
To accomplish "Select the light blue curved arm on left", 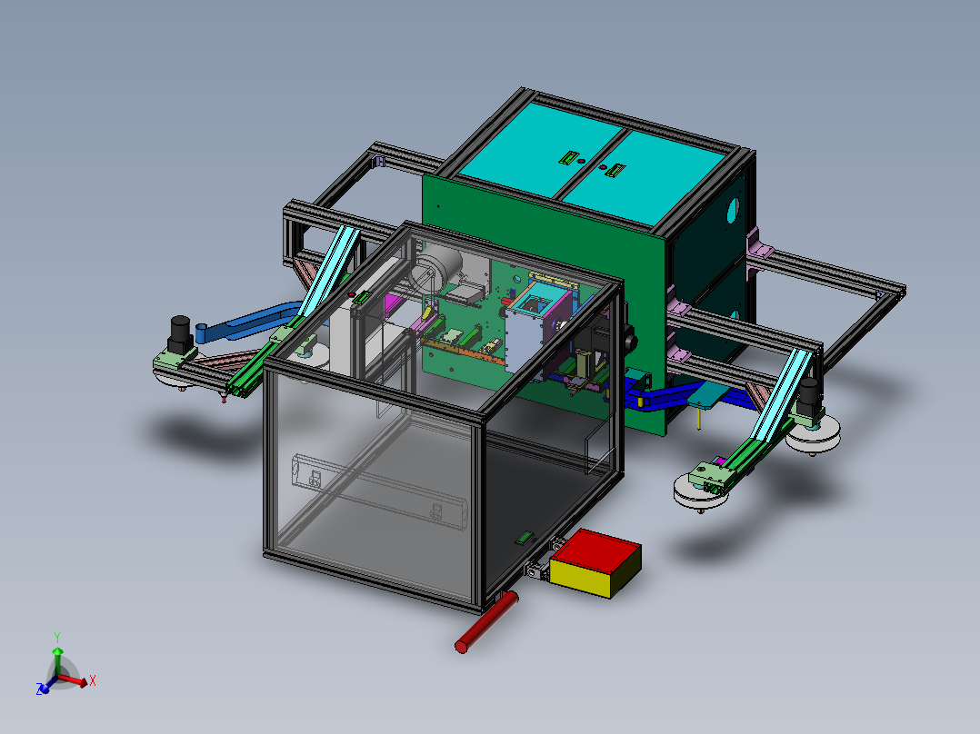I will pos(250,321).
